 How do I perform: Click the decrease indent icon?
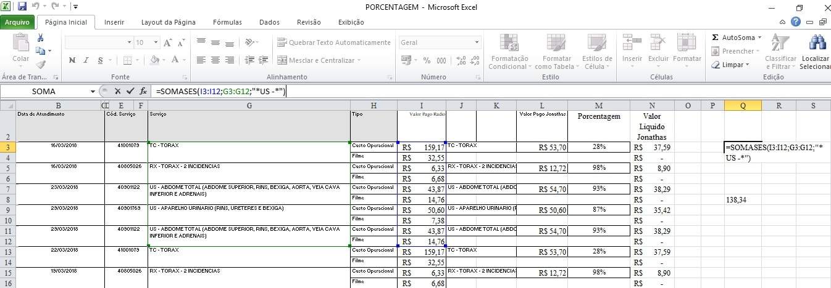[249, 60]
